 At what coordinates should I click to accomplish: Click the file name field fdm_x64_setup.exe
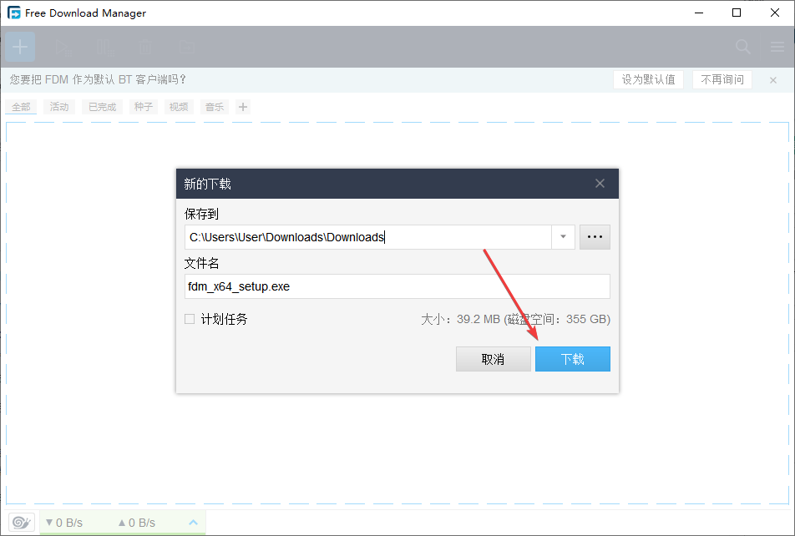pos(397,286)
